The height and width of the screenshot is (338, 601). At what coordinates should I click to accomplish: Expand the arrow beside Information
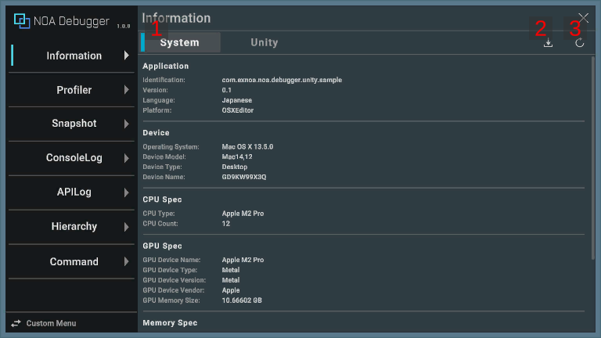pyautogui.click(x=127, y=56)
